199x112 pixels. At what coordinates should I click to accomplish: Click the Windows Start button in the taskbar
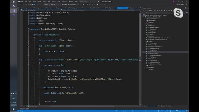[x=14, y=2]
